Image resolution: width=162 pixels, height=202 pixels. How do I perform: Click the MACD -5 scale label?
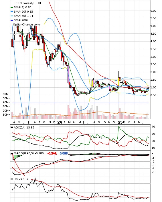[153, 172]
